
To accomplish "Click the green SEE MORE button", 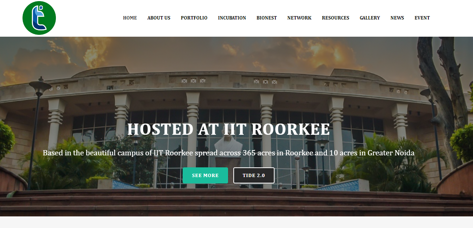I will click(205, 175).
